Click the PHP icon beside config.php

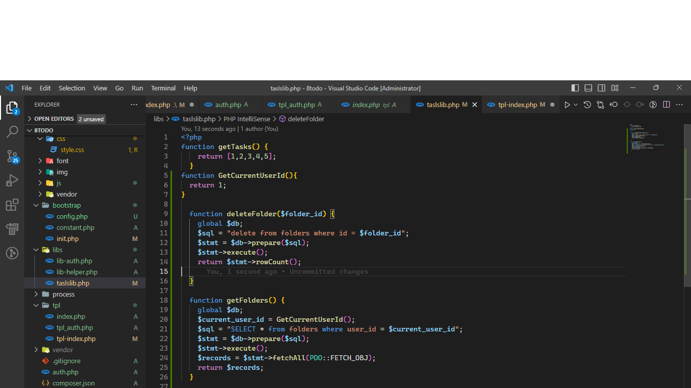(x=49, y=216)
